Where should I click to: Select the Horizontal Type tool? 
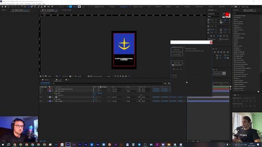click(x=35, y=7)
